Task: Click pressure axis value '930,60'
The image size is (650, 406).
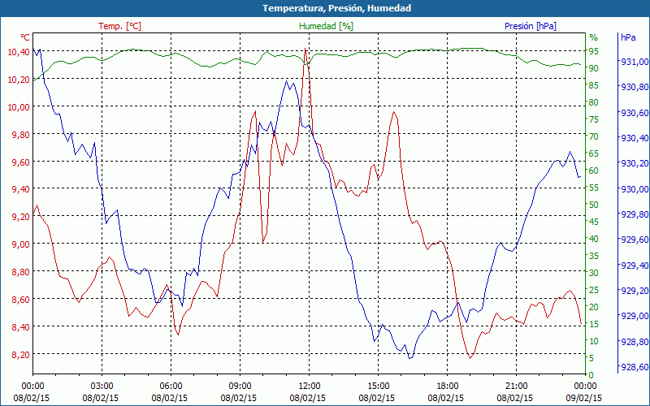Action: (635, 112)
